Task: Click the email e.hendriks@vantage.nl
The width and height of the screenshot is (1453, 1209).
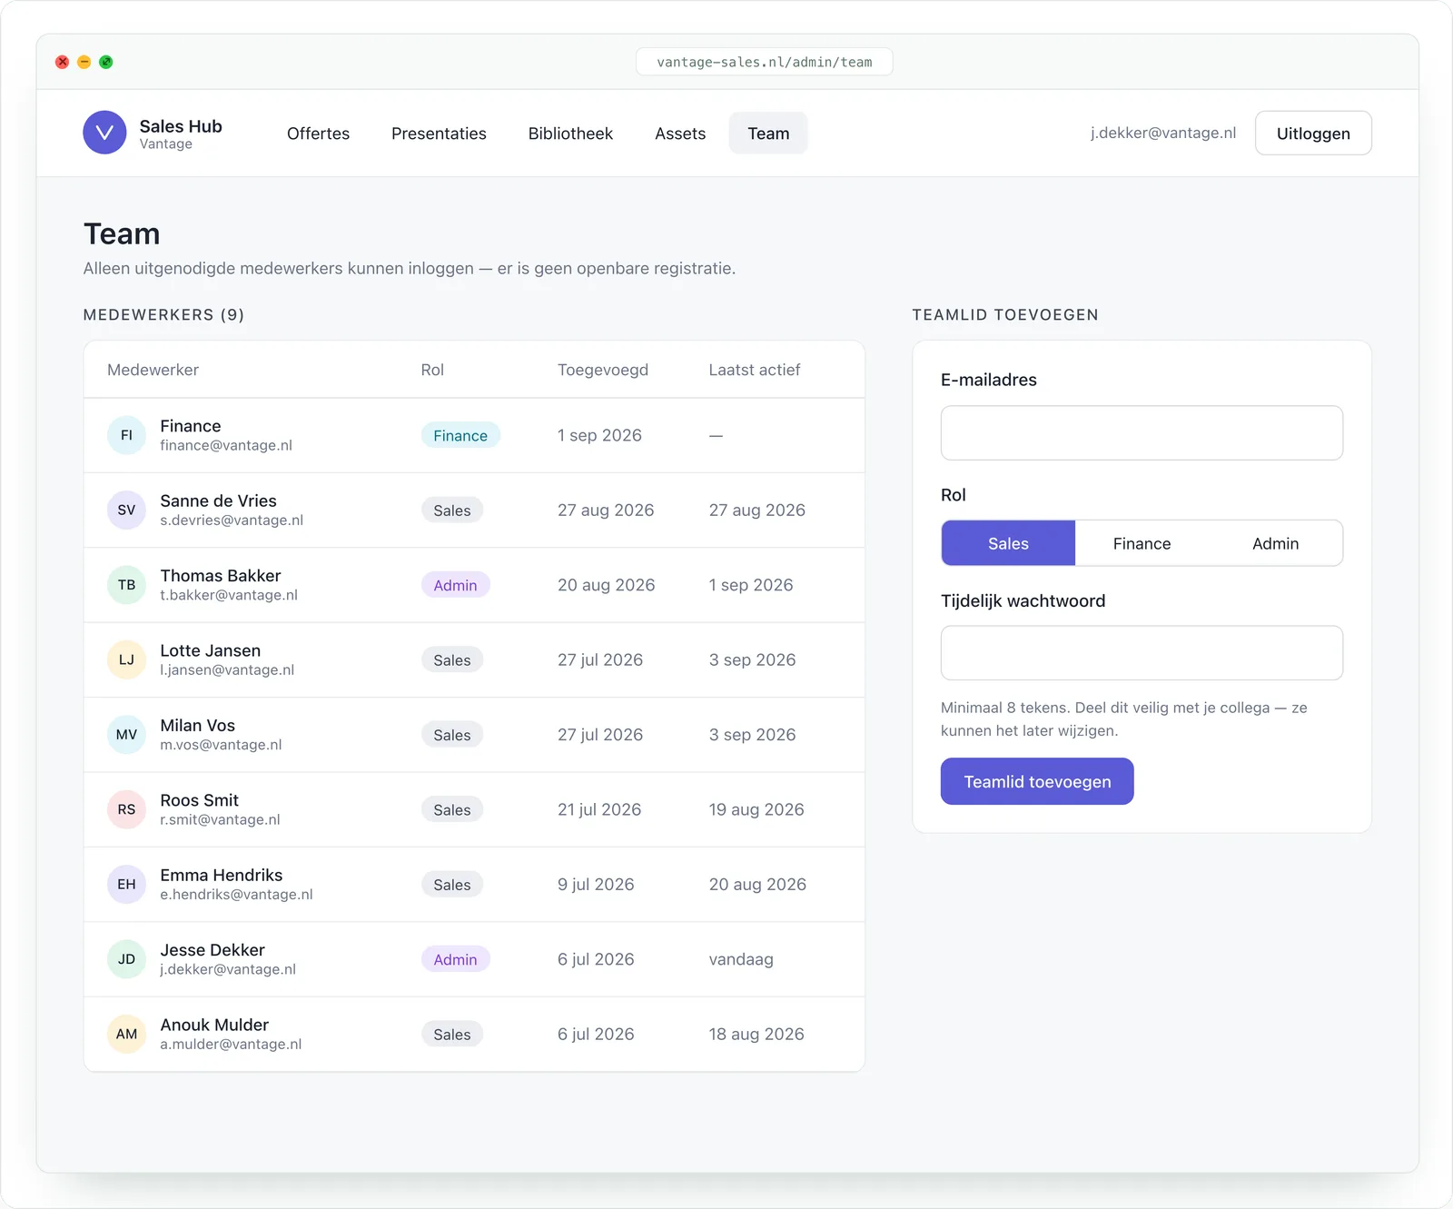Action: (x=236, y=895)
